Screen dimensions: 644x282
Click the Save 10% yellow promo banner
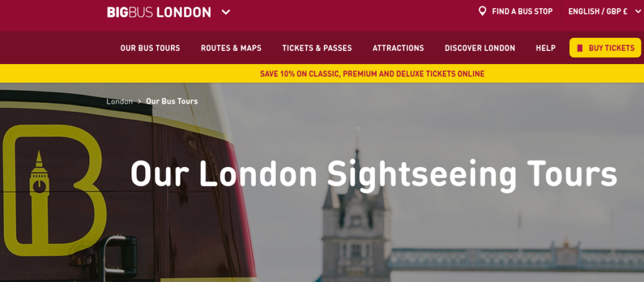click(322, 73)
